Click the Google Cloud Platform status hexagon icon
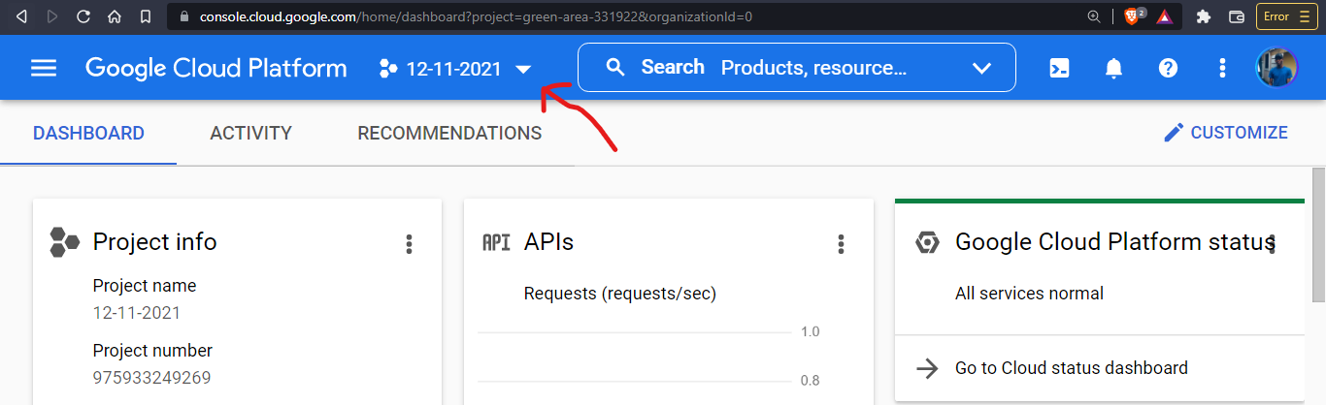 coord(927,242)
